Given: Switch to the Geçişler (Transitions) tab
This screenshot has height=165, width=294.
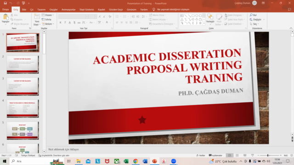Looking at the screenshot, I should pos(53,9).
